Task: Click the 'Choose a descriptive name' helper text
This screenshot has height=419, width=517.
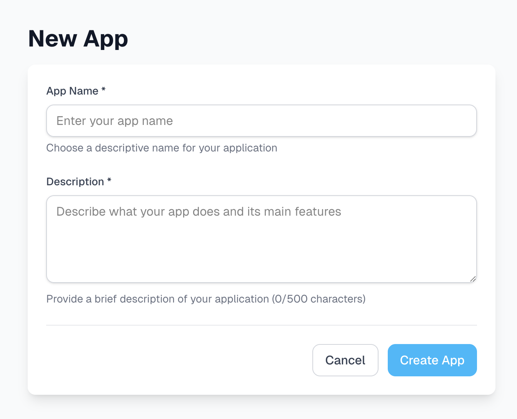Action: coord(162,148)
